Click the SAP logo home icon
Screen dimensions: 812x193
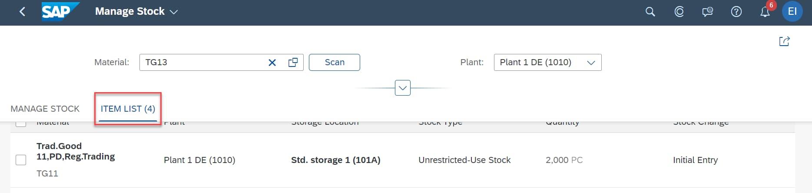tap(60, 12)
